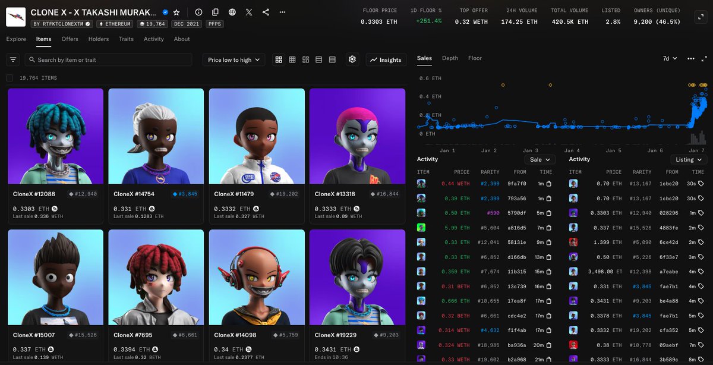Open the CloneX #14754 item card image

click(x=156, y=136)
